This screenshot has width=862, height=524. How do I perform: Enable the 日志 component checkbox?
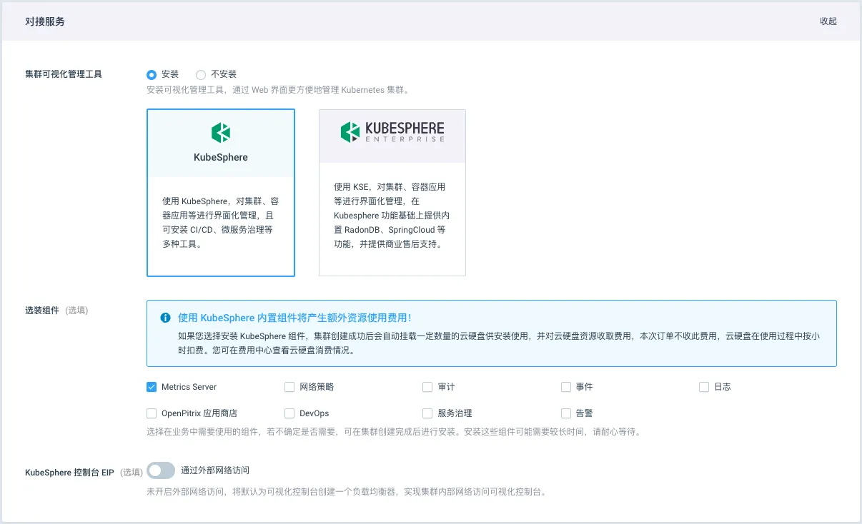(x=704, y=387)
